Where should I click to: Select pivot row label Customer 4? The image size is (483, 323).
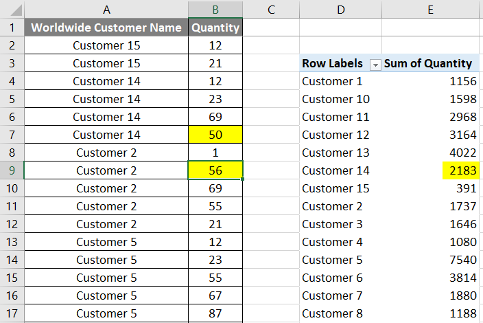coord(341,242)
